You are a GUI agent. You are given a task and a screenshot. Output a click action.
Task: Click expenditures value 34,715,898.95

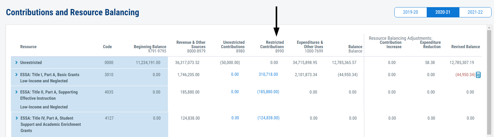pos(305,62)
